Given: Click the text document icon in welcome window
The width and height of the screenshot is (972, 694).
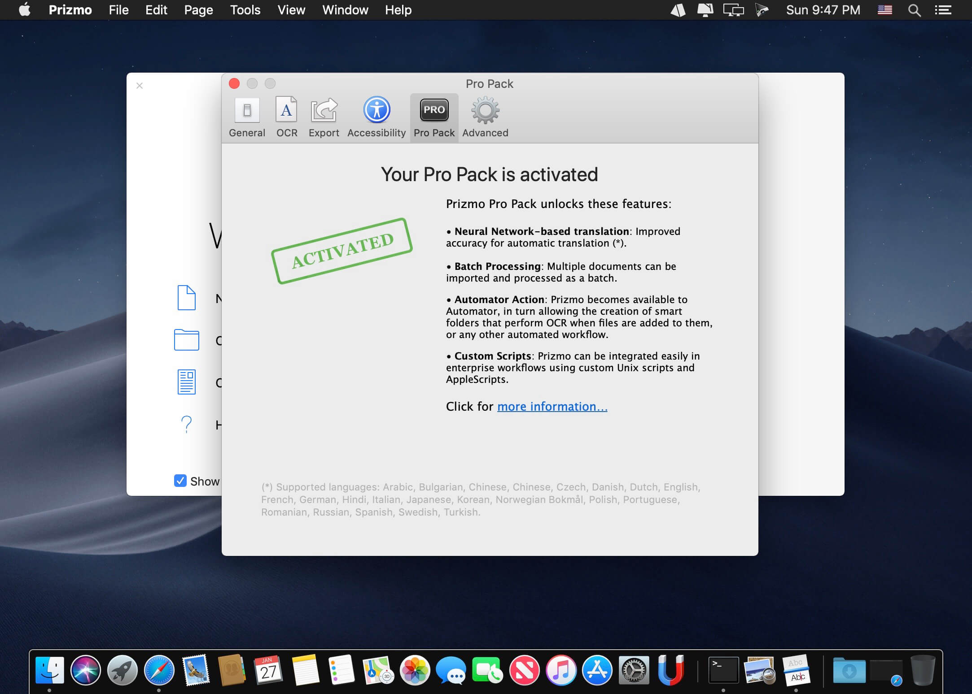Looking at the screenshot, I should [186, 382].
